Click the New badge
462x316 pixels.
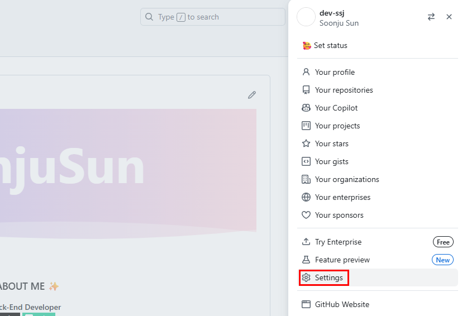[x=442, y=260]
